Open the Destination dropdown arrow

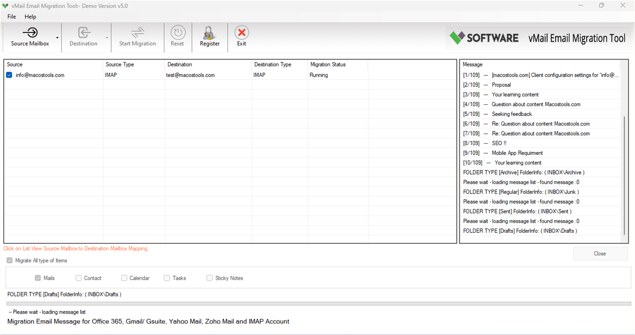coord(107,38)
